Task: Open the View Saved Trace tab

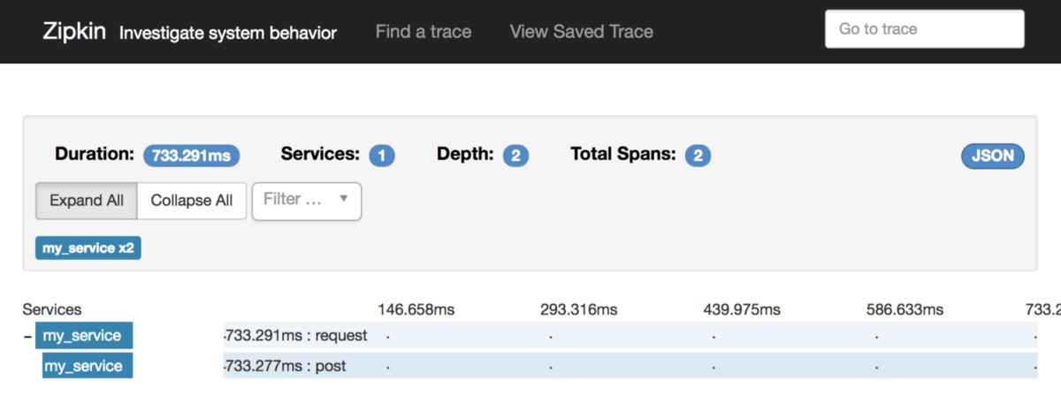Action: [x=581, y=32]
